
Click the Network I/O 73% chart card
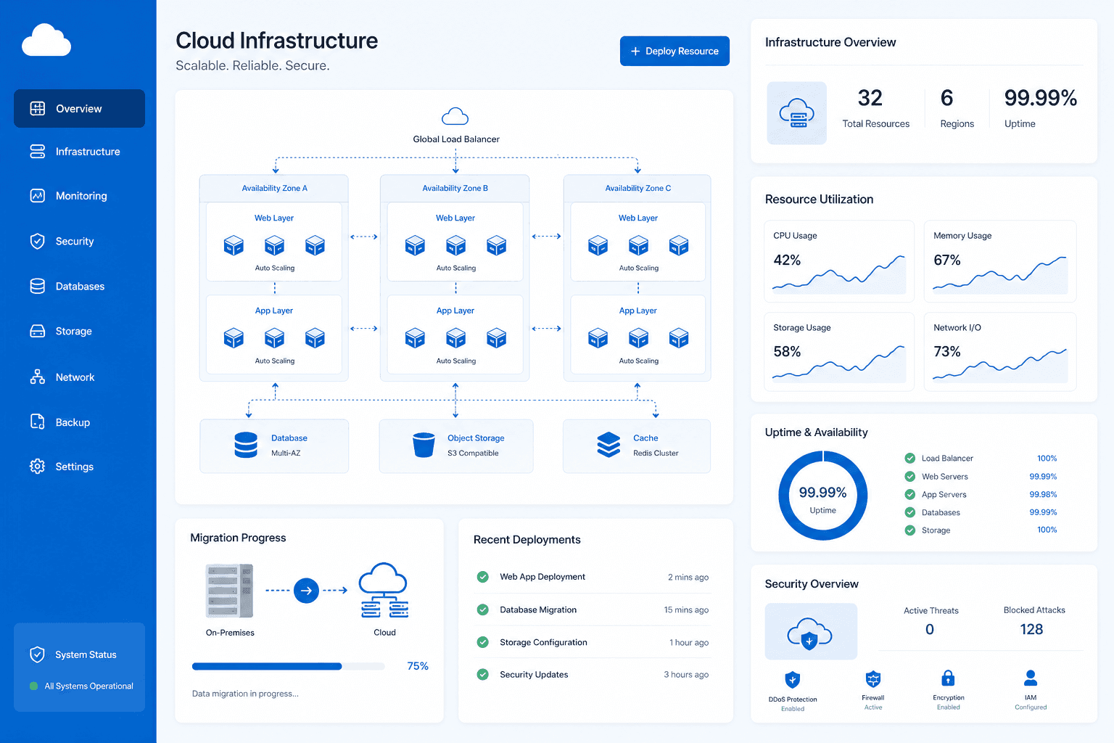(999, 352)
